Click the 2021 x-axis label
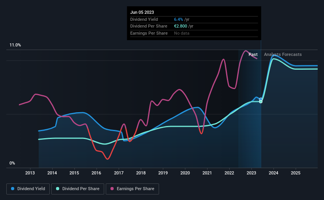This screenshot has height=200, width=324. (207, 173)
